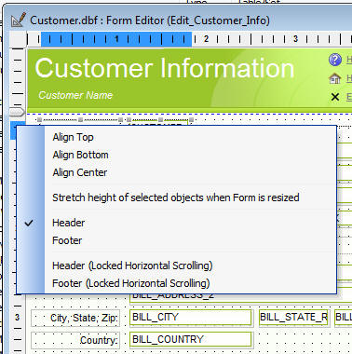Click the Customer Name subtitle text
This screenshot has width=352, height=354.
tap(75, 95)
